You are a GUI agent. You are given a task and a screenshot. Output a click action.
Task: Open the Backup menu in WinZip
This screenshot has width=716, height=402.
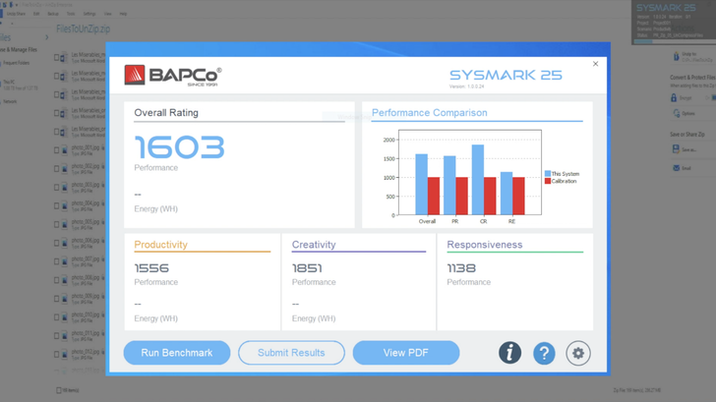[53, 14]
